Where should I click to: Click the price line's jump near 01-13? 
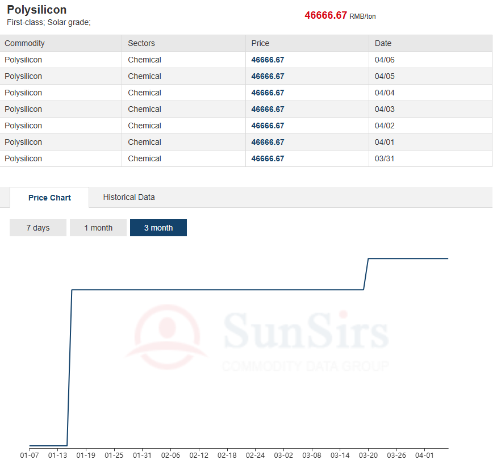click(69, 367)
